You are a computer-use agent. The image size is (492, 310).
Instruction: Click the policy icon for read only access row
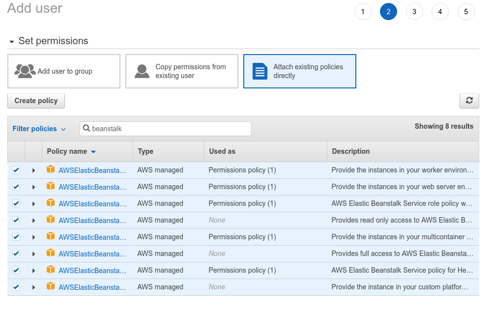tap(51, 219)
